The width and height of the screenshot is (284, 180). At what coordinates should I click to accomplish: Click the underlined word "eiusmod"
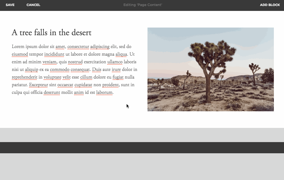pos(20,54)
